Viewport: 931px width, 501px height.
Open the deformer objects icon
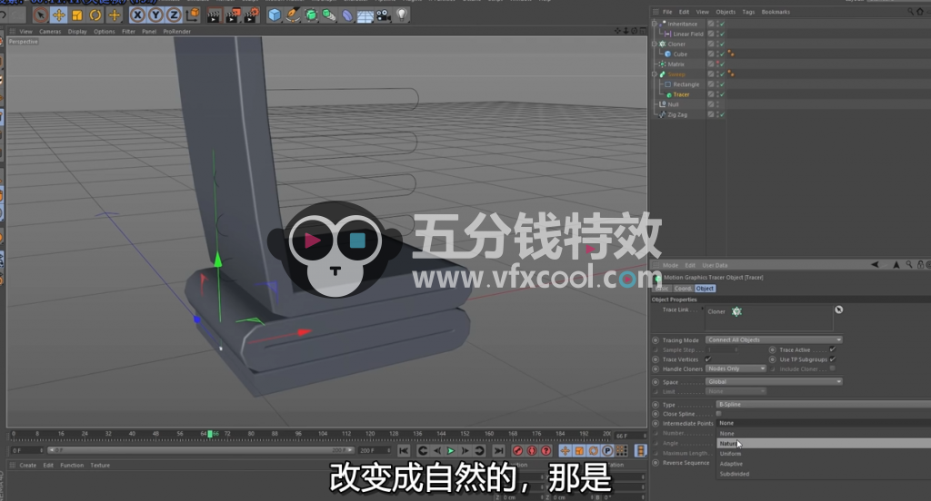pyautogui.click(x=347, y=15)
